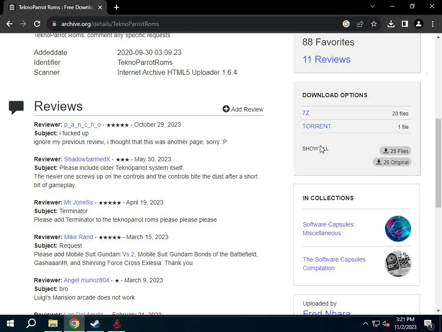Viewport: 442px width, 332px height.
Task: Open red game app taskbar icon
Action: (x=117, y=323)
